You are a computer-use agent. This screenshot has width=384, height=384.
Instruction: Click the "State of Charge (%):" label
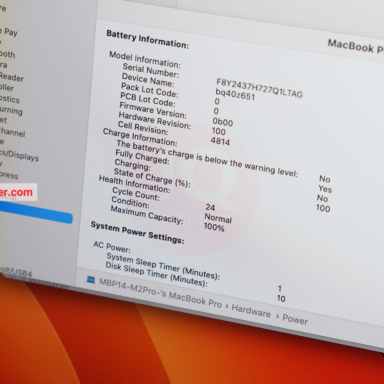point(152,178)
